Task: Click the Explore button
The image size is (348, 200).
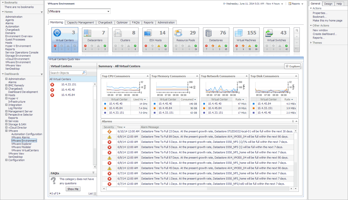Action: tap(292, 66)
